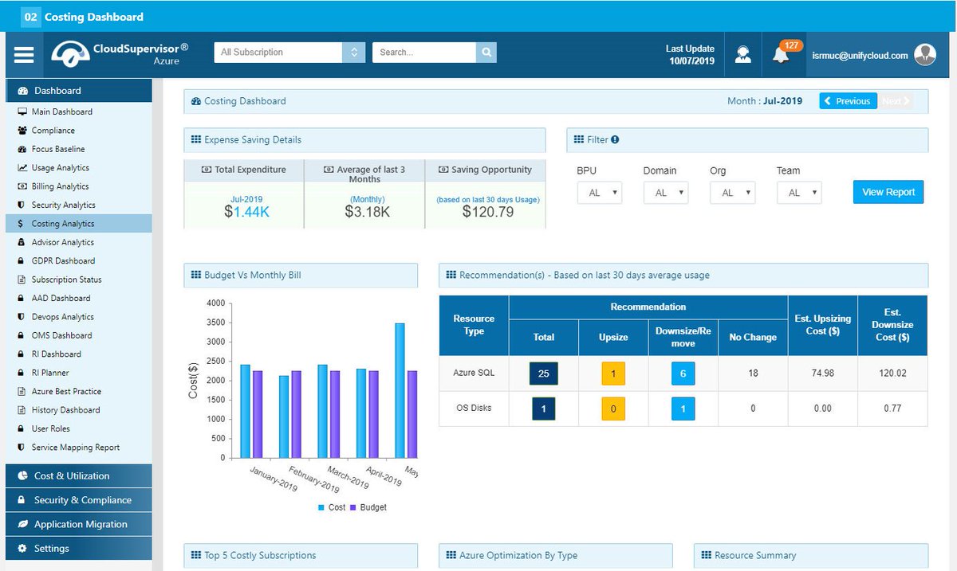Click the 120.02 Est. Downsize Cost cell
Screen dimensions: 957x571
click(892, 373)
